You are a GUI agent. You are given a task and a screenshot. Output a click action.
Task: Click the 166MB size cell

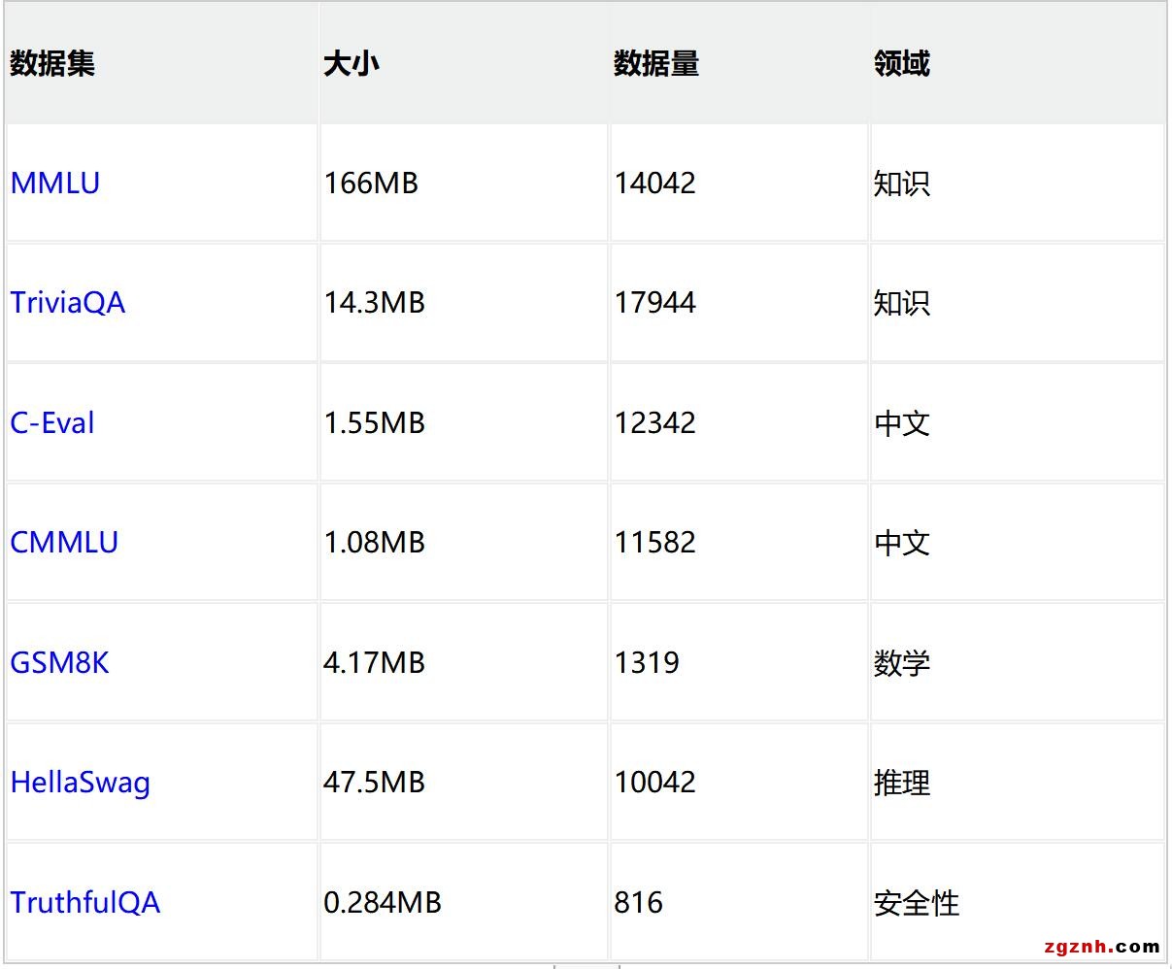pos(371,184)
